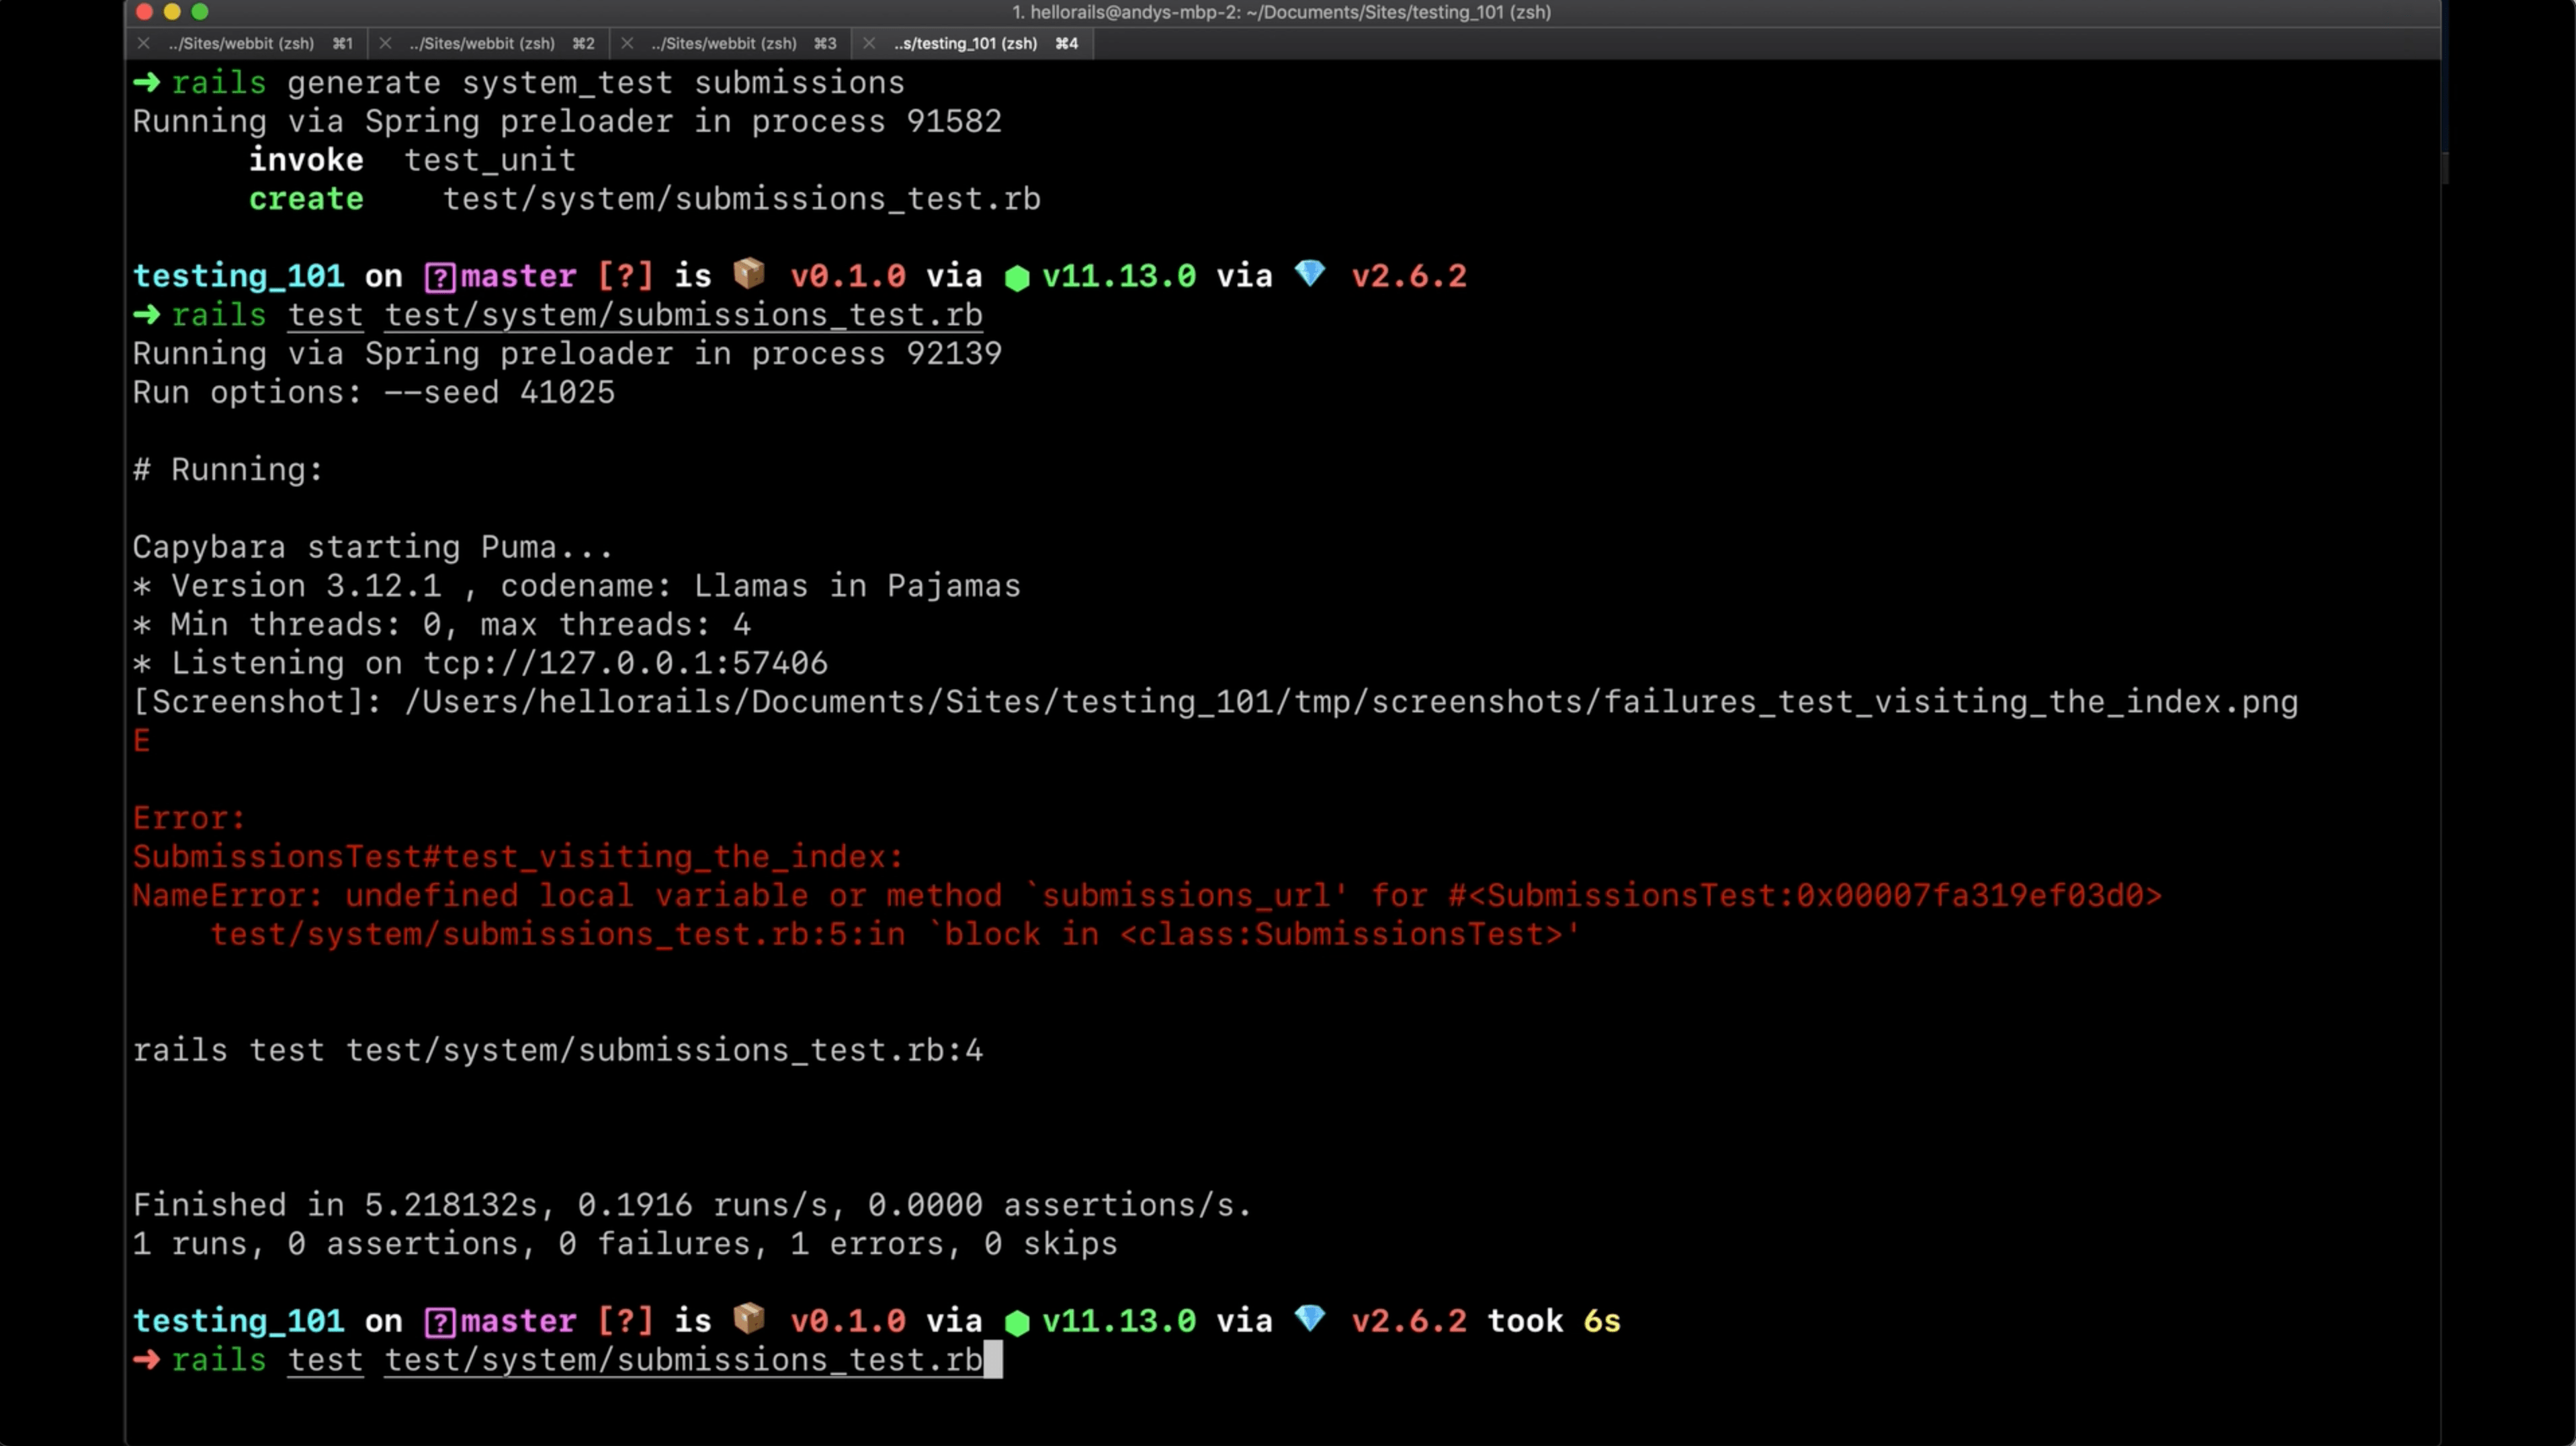
Task: Click the cursor block at end of command line
Action: 993,1360
